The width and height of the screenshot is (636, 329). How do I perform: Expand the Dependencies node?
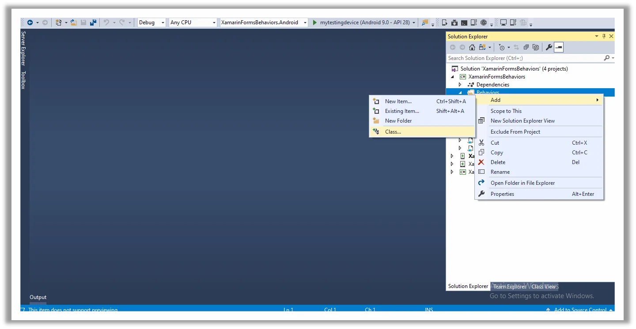460,84
